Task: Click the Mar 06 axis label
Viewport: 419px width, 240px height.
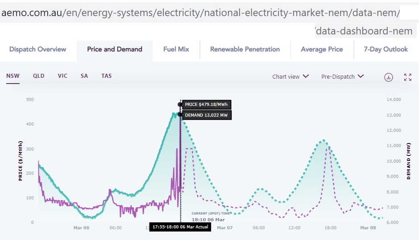Action: tap(81, 227)
